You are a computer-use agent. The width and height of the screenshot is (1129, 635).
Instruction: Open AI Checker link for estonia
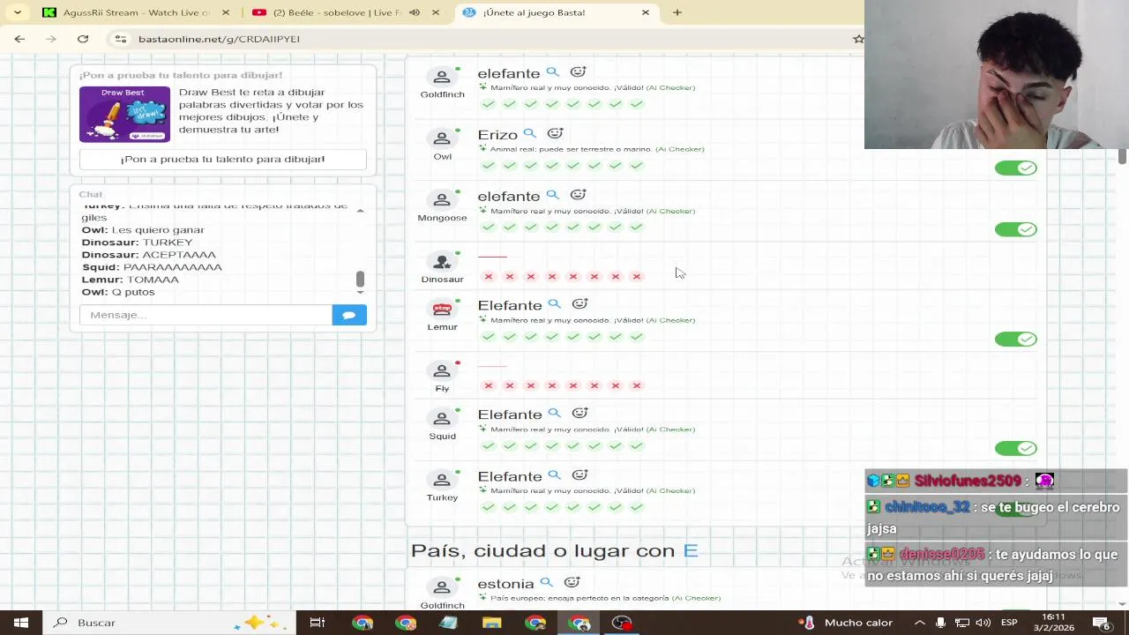pos(696,598)
